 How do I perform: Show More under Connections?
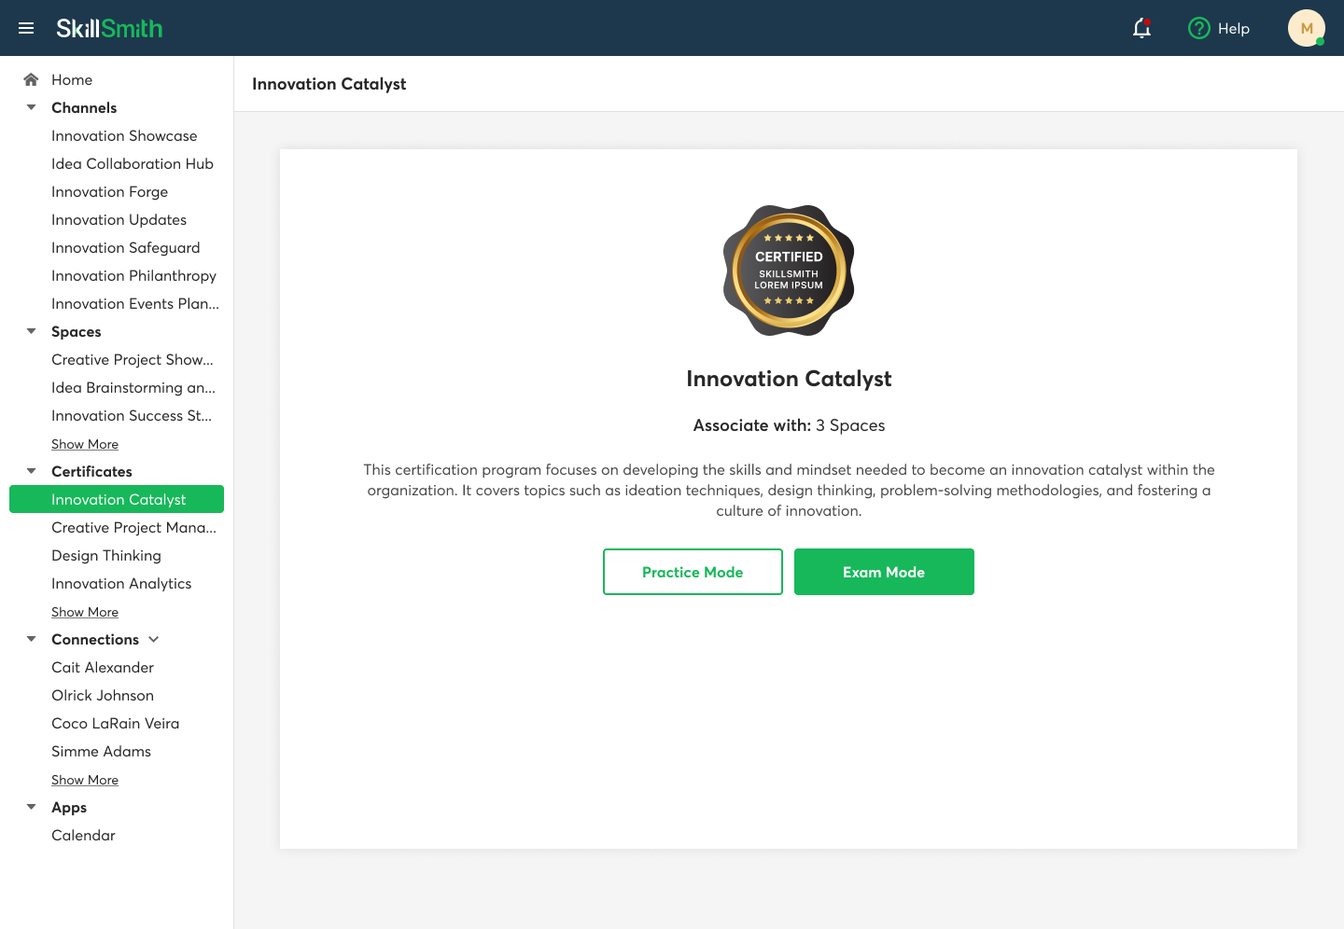85,780
